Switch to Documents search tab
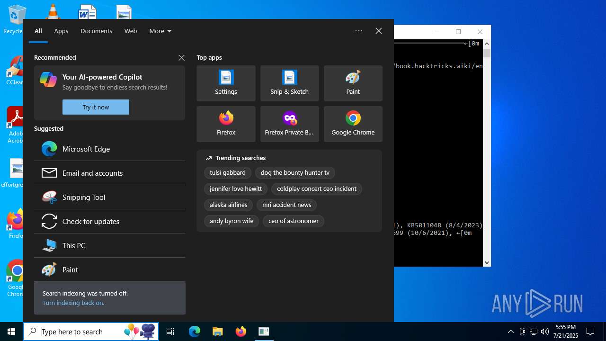Screen dimensions: 606x341 (x=96, y=31)
